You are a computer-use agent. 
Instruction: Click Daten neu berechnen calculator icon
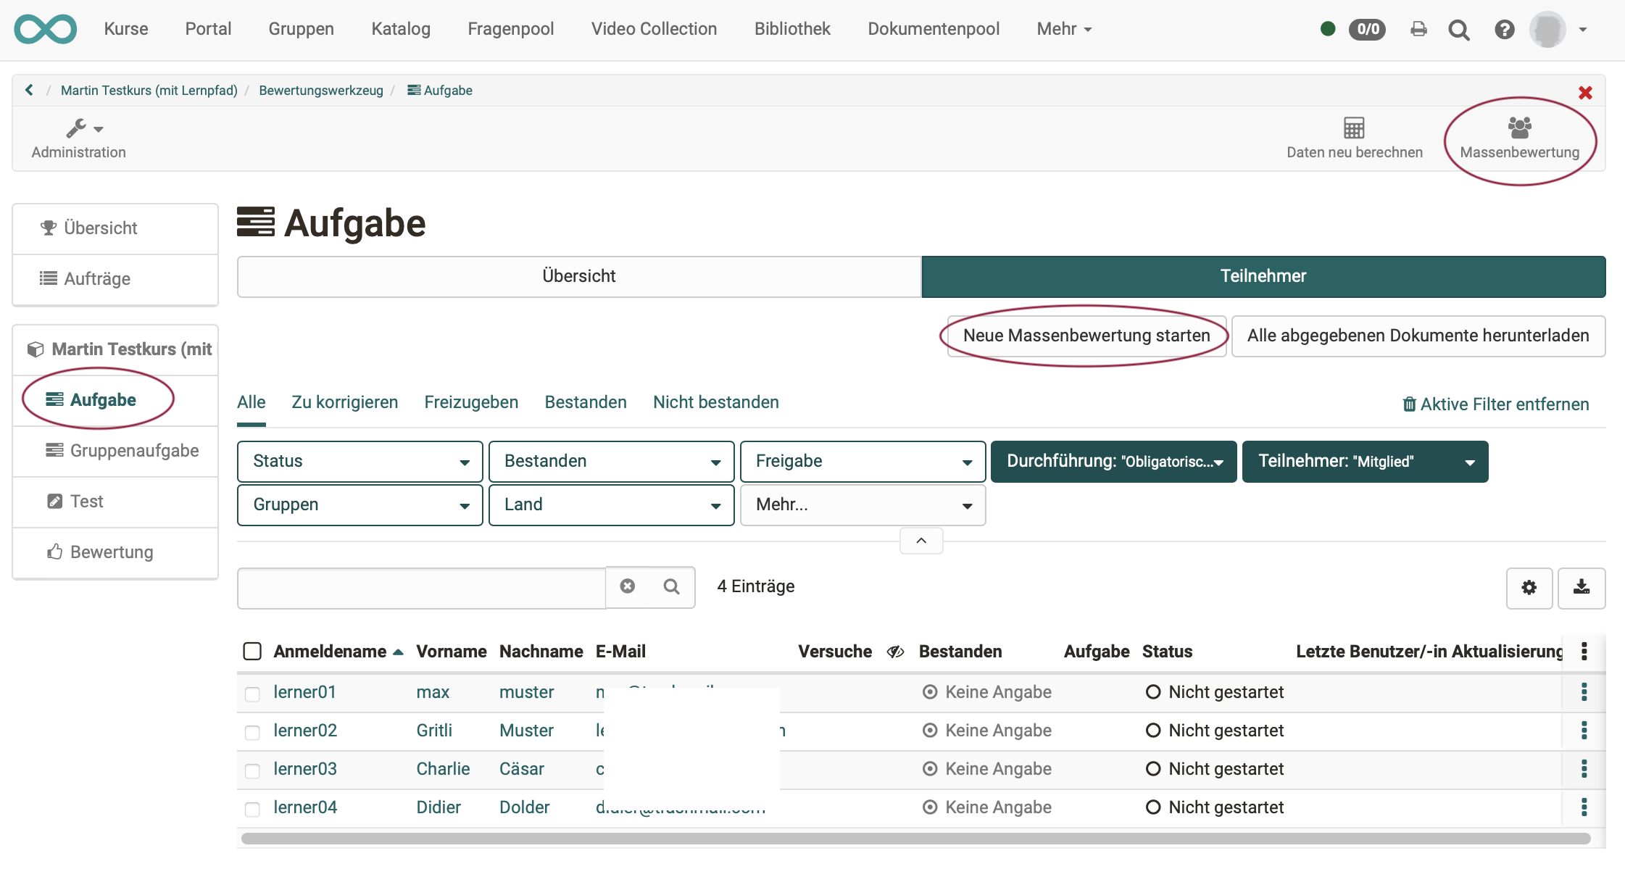coord(1354,128)
